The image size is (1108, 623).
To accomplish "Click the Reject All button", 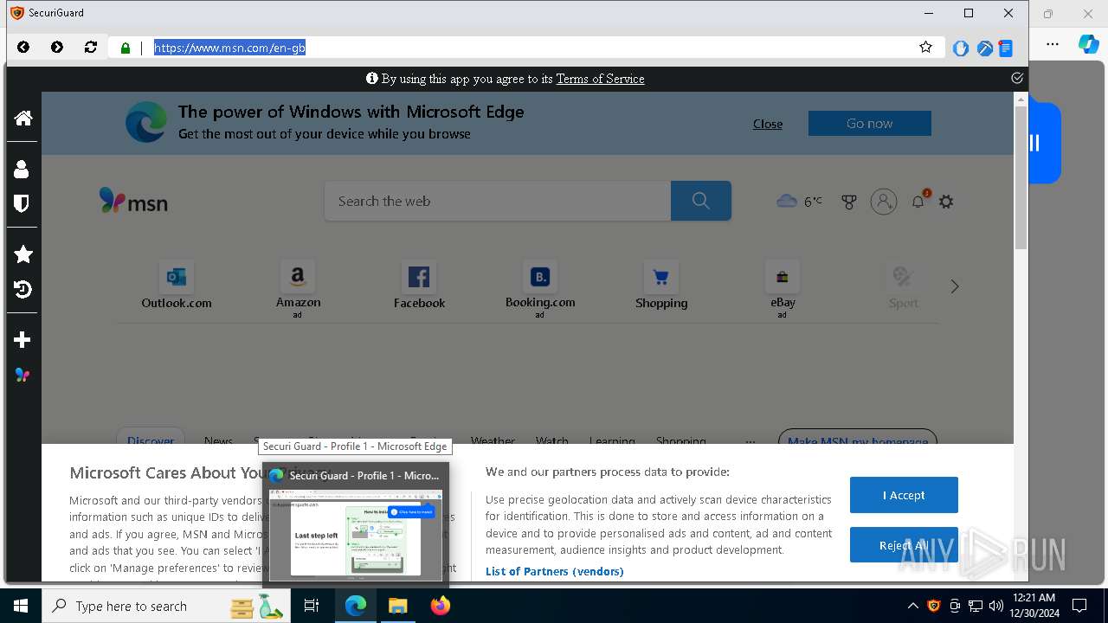I will [904, 545].
